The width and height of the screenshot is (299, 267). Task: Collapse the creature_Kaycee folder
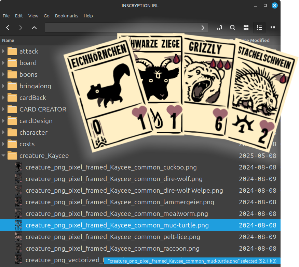point(3,155)
